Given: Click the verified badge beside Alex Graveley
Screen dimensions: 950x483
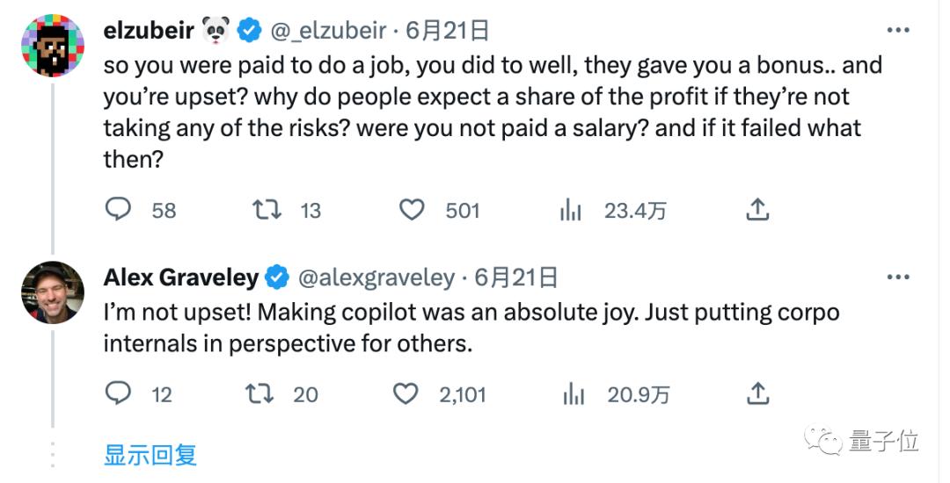Looking at the screenshot, I should [277, 278].
